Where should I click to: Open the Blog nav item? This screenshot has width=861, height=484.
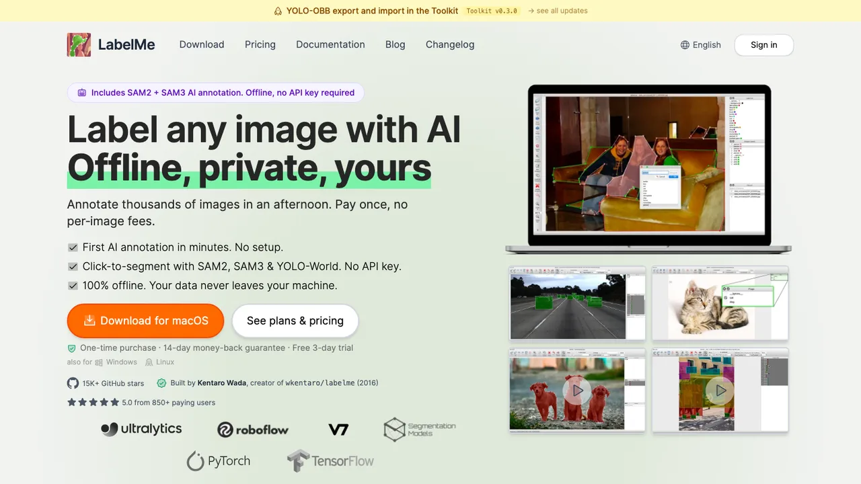pyautogui.click(x=396, y=45)
